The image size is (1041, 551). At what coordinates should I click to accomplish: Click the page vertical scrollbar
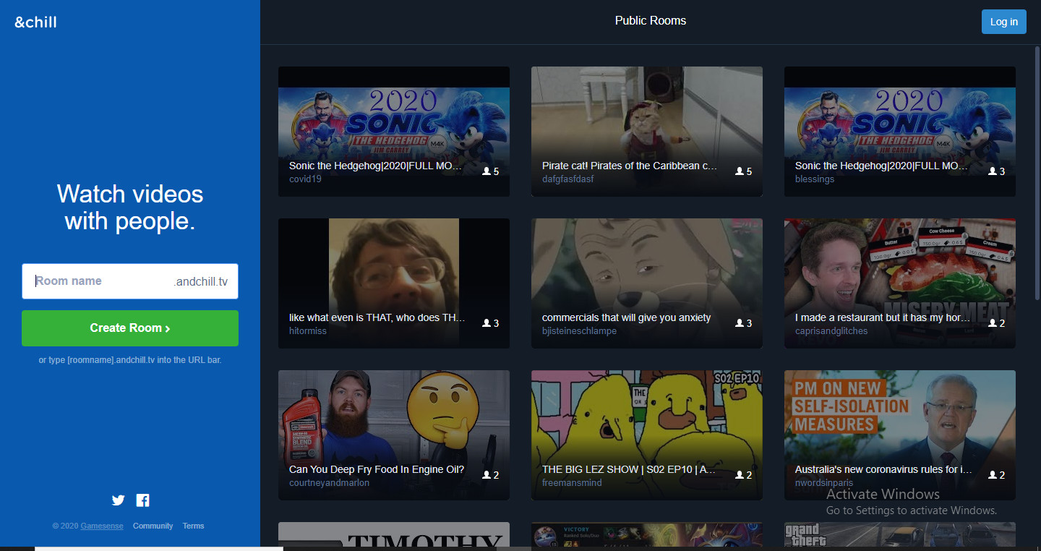click(x=1037, y=174)
